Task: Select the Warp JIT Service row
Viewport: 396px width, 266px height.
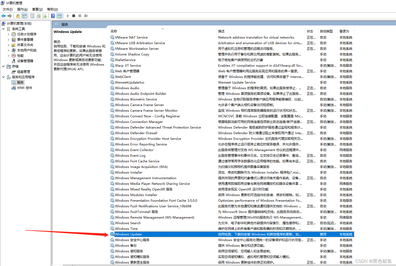Action: pos(232,66)
